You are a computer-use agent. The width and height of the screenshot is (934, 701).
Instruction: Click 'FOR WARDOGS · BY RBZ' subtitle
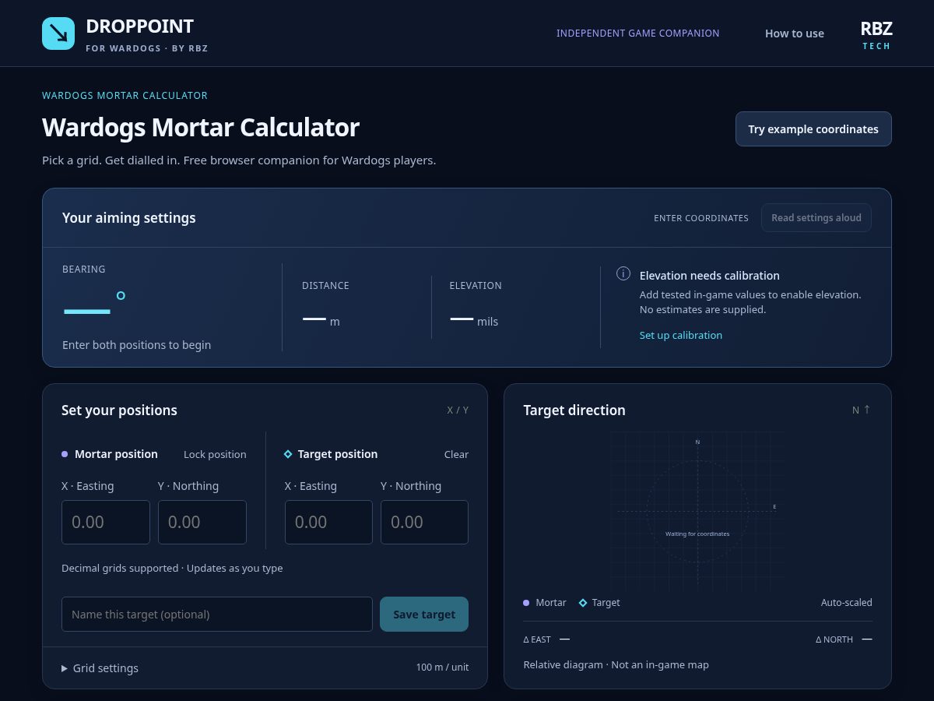(x=147, y=48)
